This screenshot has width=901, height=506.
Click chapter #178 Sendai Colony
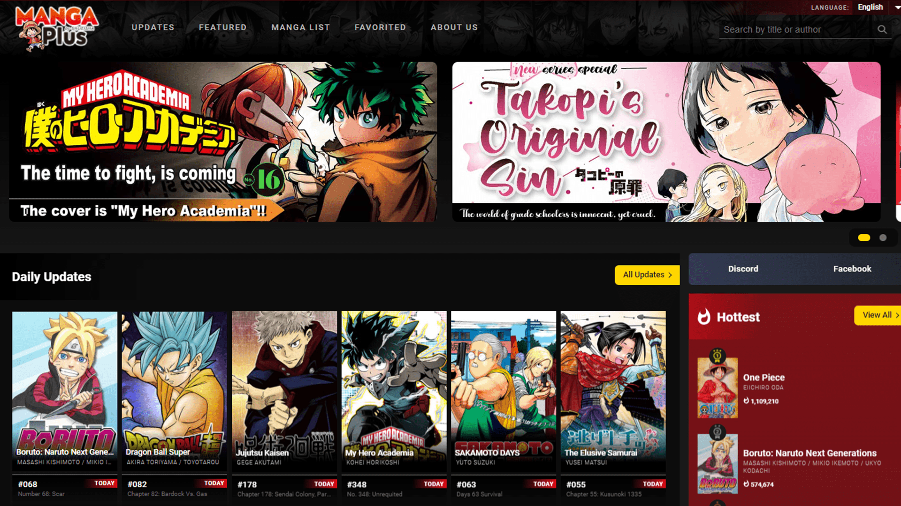(x=284, y=489)
